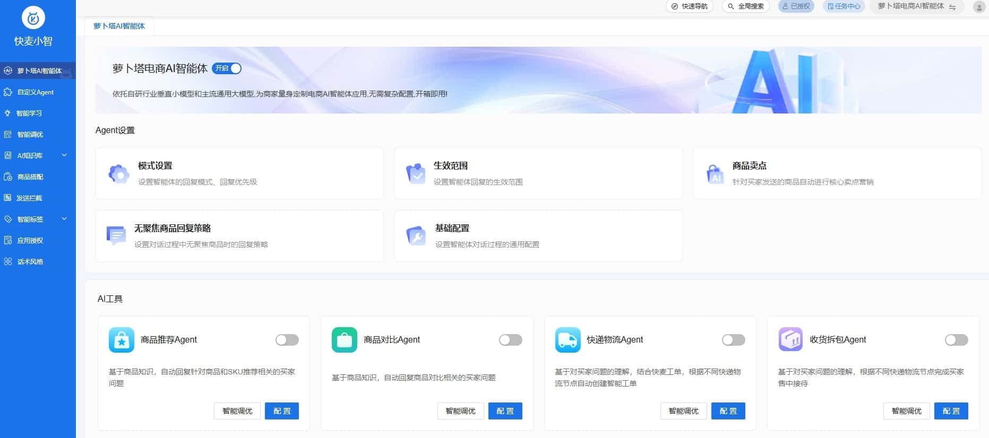Click the 自定义Agent sidebar icon

click(8, 92)
